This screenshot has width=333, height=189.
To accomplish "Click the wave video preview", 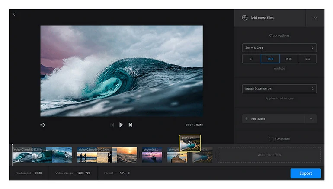I will [122, 71].
